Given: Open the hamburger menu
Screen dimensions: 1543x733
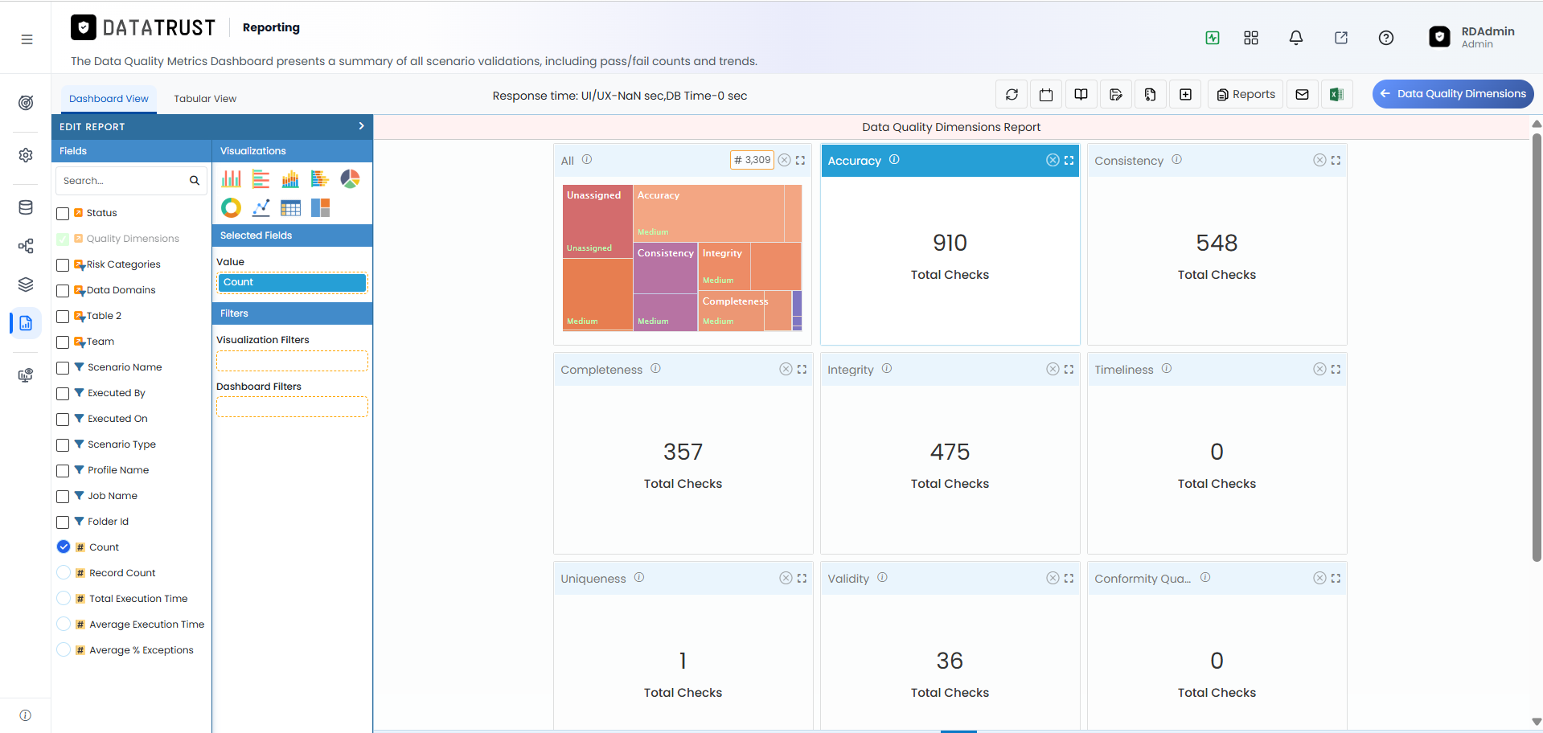Looking at the screenshot, I should tap(27, 39).
